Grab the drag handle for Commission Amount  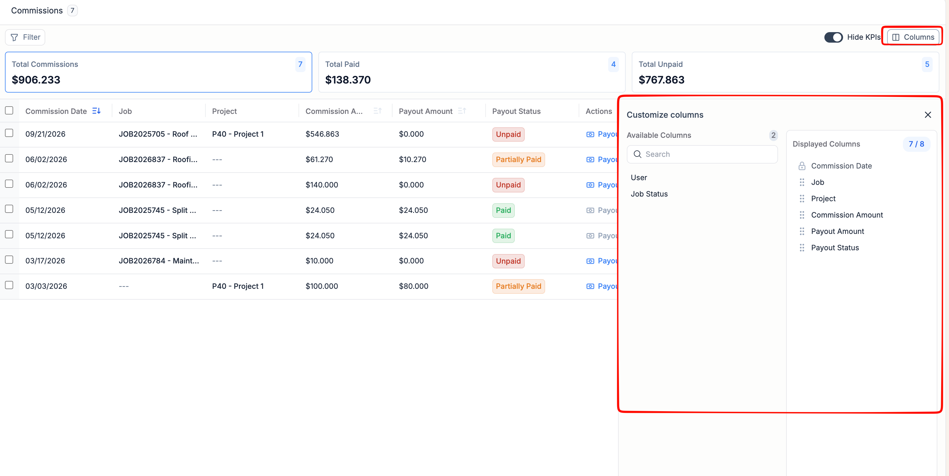[802, 215]
